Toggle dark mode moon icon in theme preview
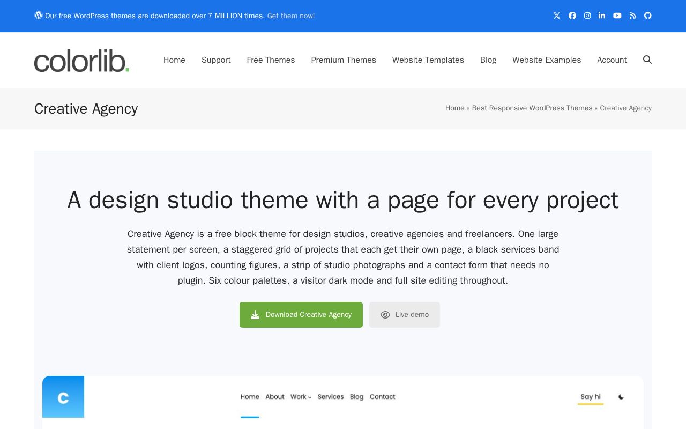The image size is (686, 429). pyautogui.click(x=621, y=397)
